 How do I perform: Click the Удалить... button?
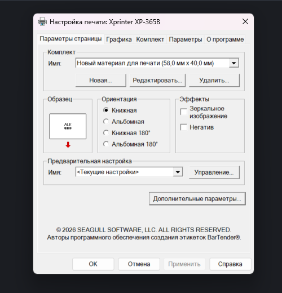pyautogui.click(x=214, y=81)
